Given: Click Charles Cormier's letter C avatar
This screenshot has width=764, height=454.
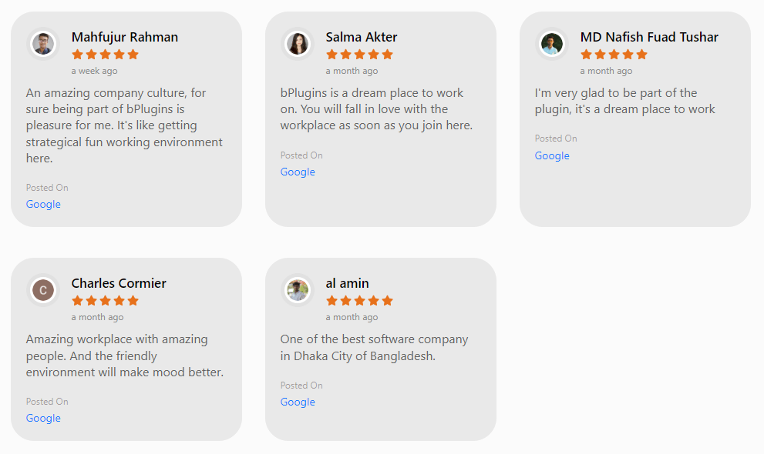Looking at the screenshot, I should click(43, 290).
